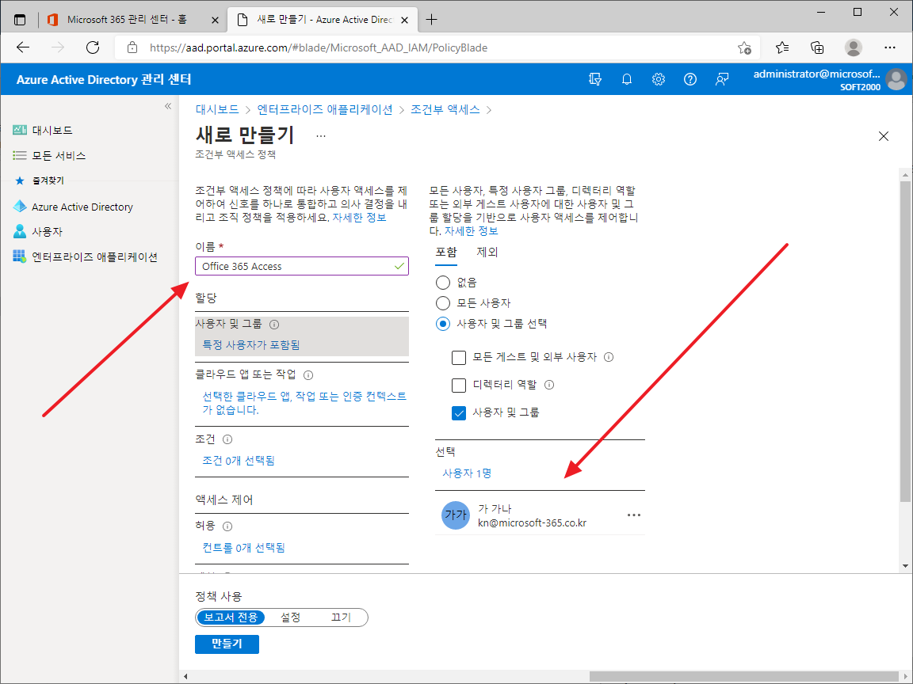
Task: Open 컨트롤 0개 선택됨 link
Action: 243,548
